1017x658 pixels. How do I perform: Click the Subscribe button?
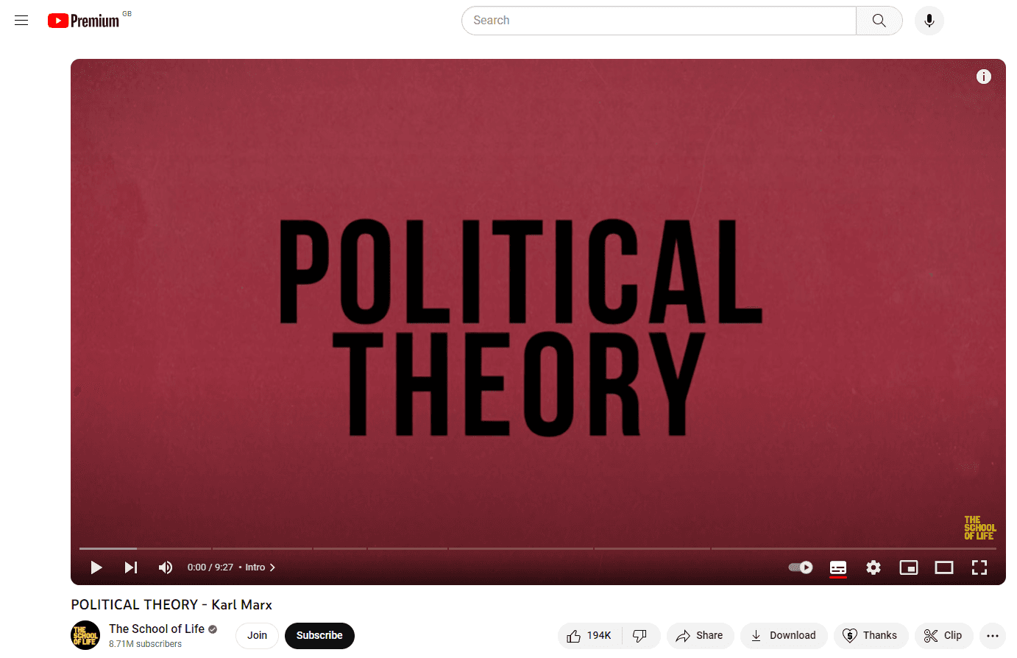click(319, 636)
